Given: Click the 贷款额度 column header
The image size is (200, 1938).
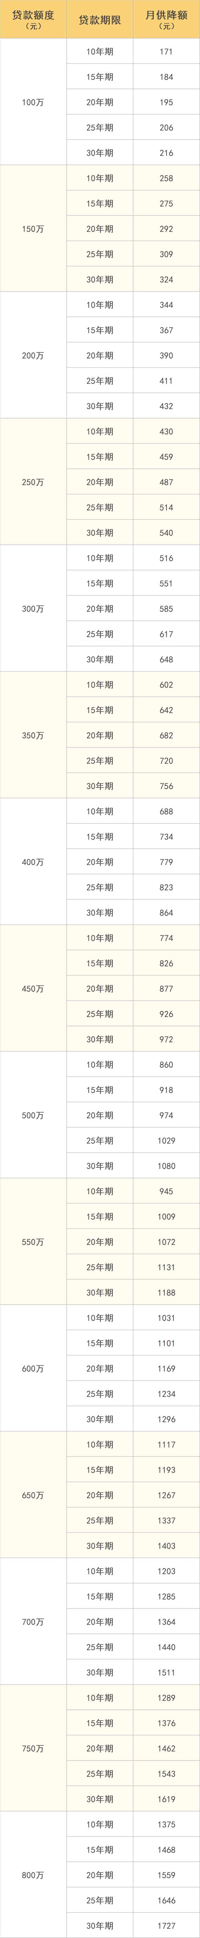Looking at the screenshot, I should point(33,19).
